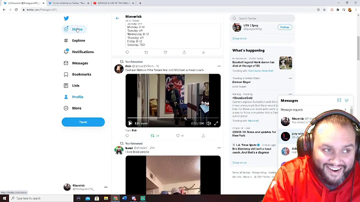Expand Rich's video to fullscreen
This screenshot has width=360, height=202.
[x=216, y=123]
